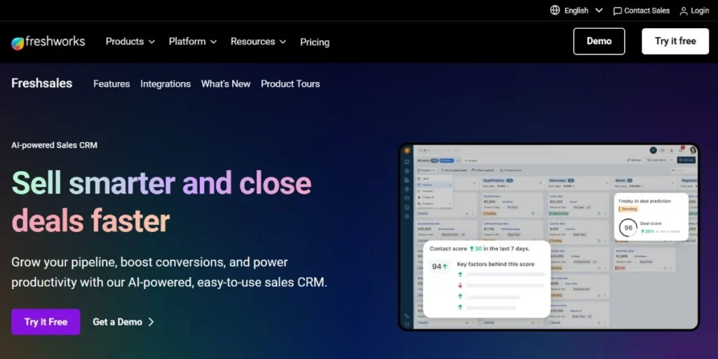Open the Product Tours tab
The height and width of the screenshot is (359, 718).
point(290,84)
